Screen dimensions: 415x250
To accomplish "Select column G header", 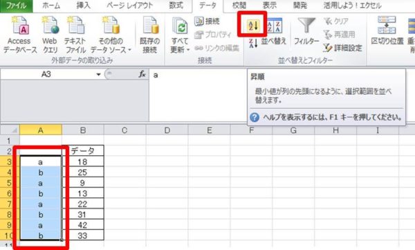I will pos(293,130).
